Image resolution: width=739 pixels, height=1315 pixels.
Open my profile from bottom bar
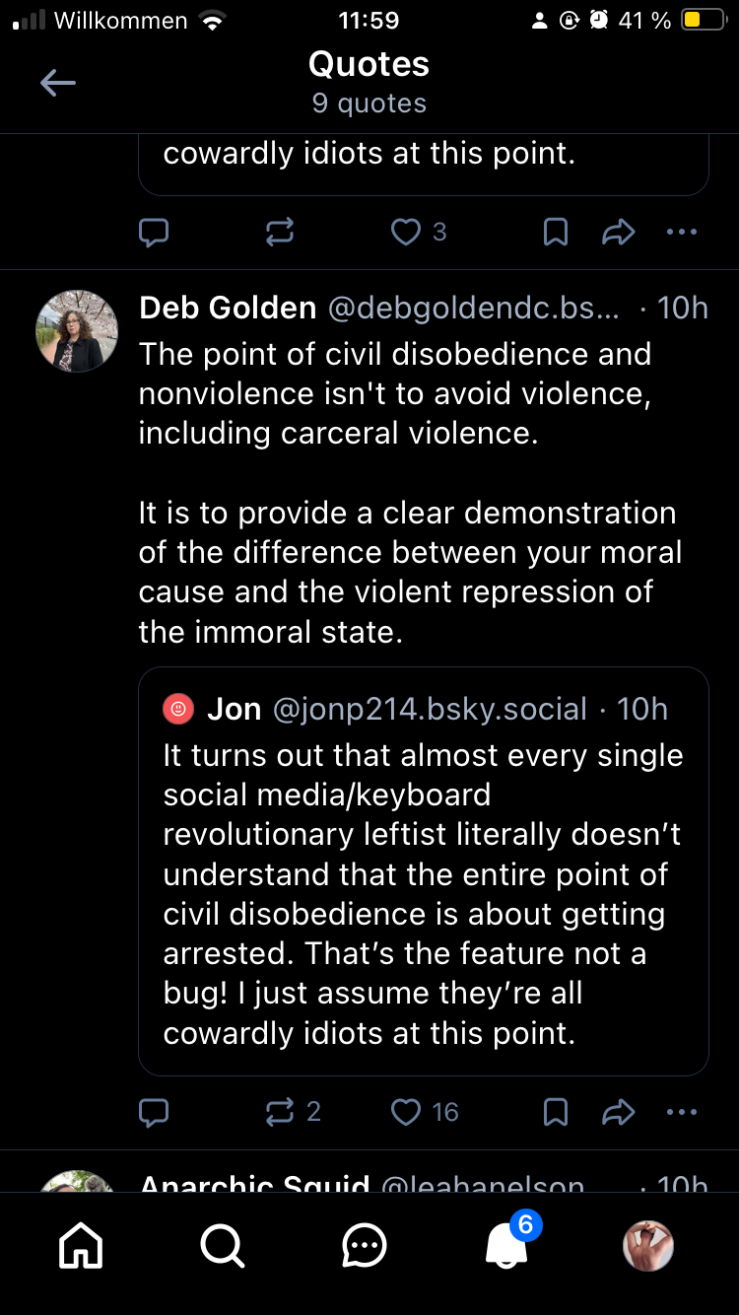648,1247
